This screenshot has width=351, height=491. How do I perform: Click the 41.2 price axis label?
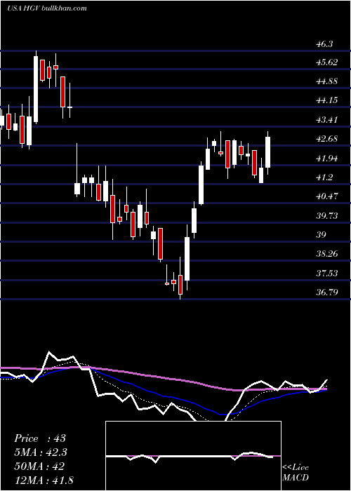coord(324,177)
